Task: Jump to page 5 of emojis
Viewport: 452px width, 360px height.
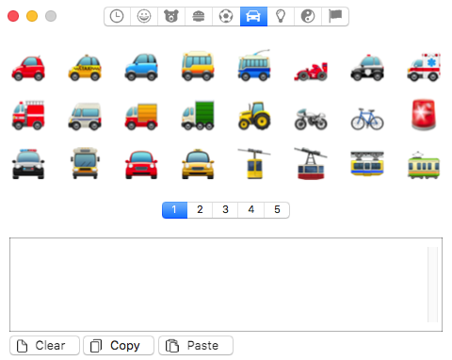Action: [x=277, y=210]
